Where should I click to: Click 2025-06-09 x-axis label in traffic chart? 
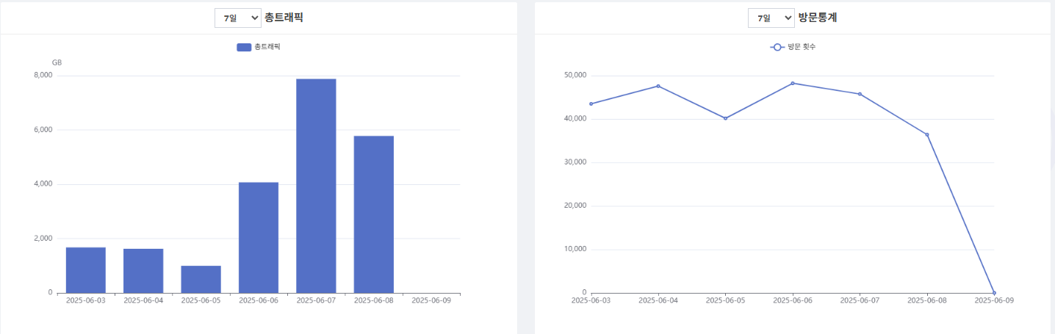[431, 300]
